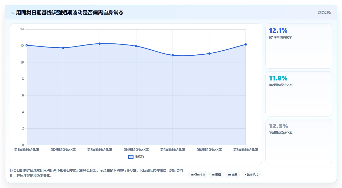The width and height of the screenshot is (342, 188).
Task: Click the 11.8% value card
Action: pos(299,94)
